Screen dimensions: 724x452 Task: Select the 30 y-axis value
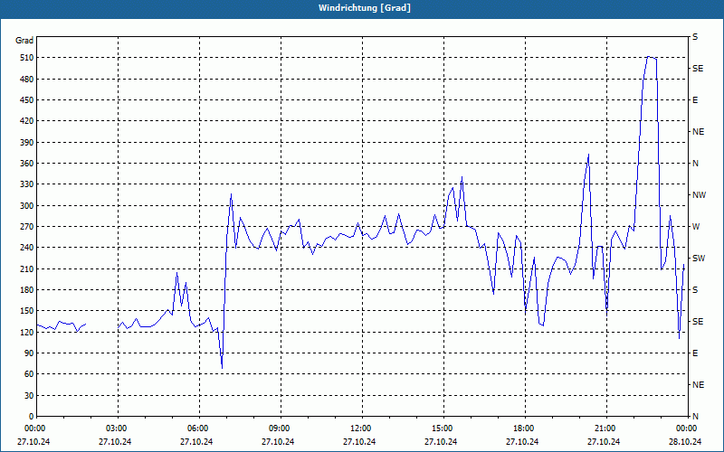[29, 395]
